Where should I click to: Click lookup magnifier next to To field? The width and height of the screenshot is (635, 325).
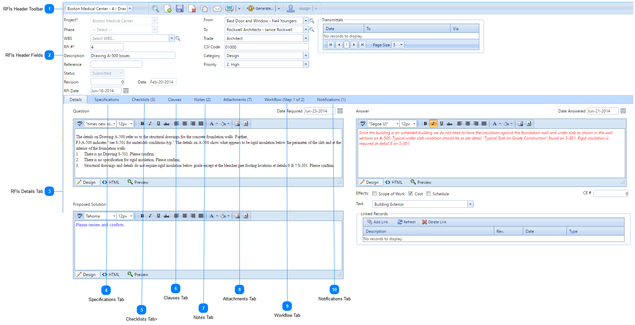pyautogui.click(x=312, y=30)
